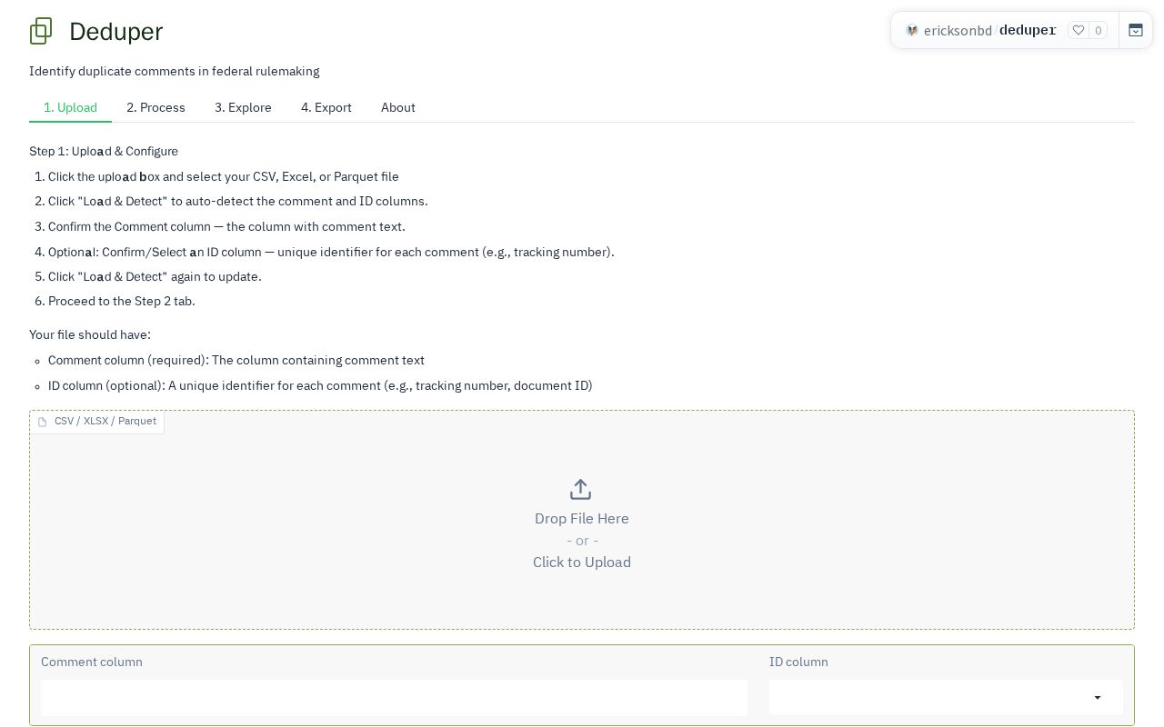This screenshot has width=1164, height=727.
Task: Go to the 4. Export tab
Action: [x=326, y=107]
